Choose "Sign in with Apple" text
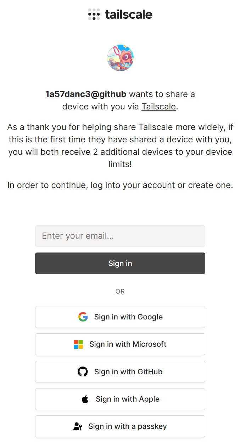Screen dimensions: 240x448 (x=128, y=399)
